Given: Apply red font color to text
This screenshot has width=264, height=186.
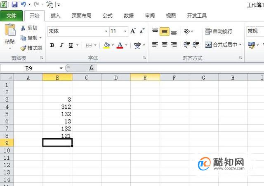Looking at the screenshot, I should click(x=120, y=45).
